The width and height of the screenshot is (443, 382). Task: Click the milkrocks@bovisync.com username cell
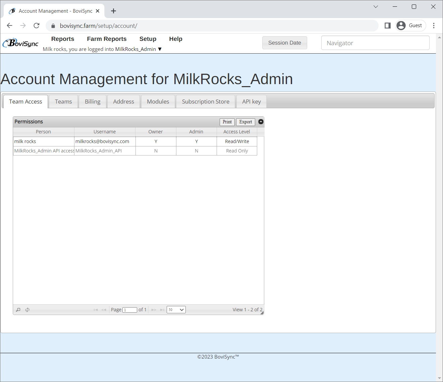[x=105, y=141]
